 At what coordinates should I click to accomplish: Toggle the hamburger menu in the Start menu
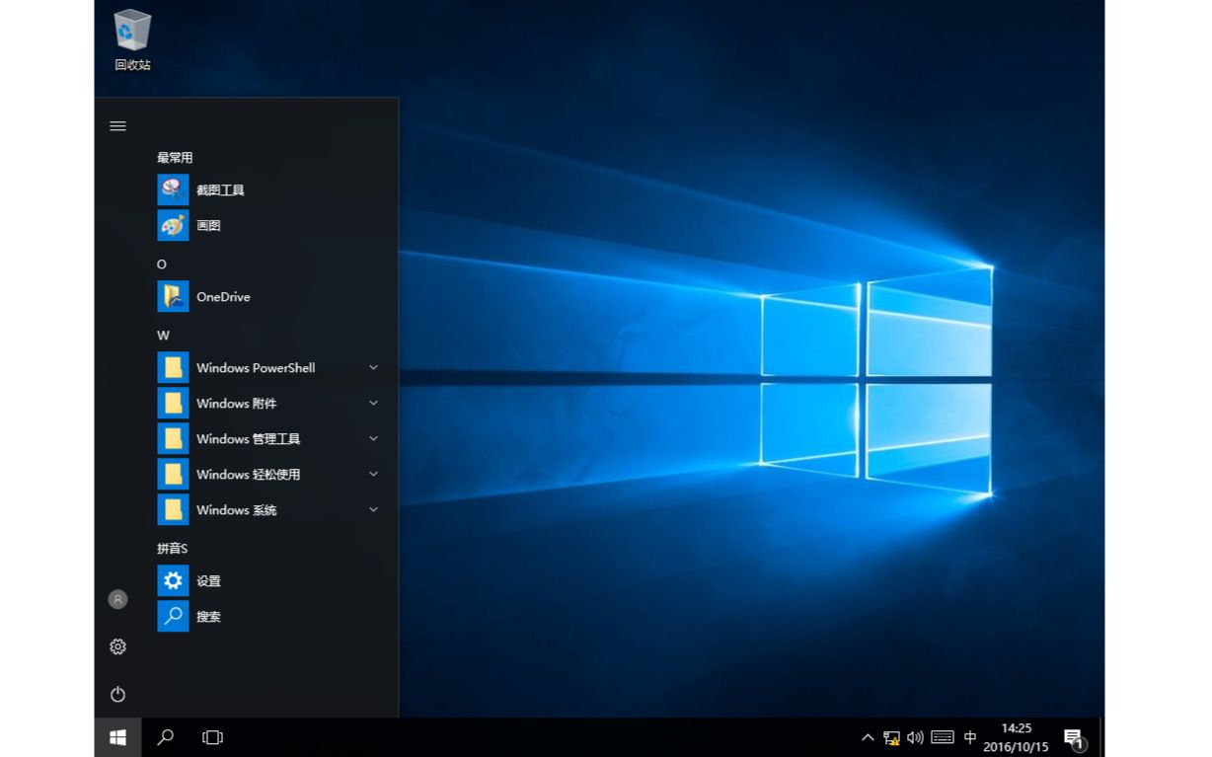point(117,125)
